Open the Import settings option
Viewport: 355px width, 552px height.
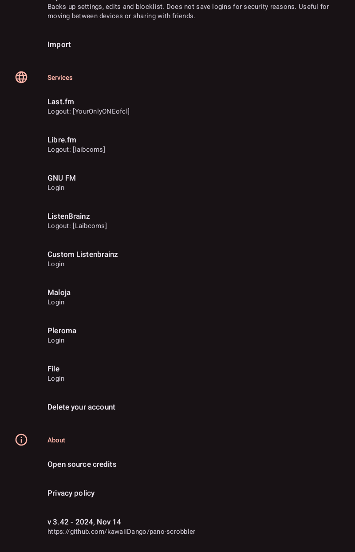[x=59, y=44]
